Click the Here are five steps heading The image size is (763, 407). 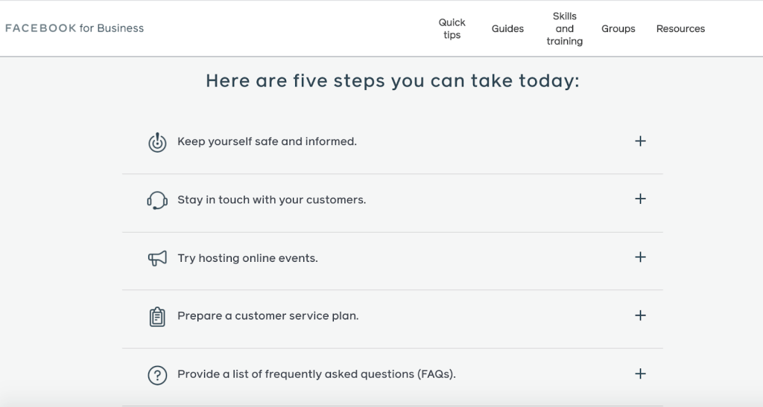pos(392,81)
